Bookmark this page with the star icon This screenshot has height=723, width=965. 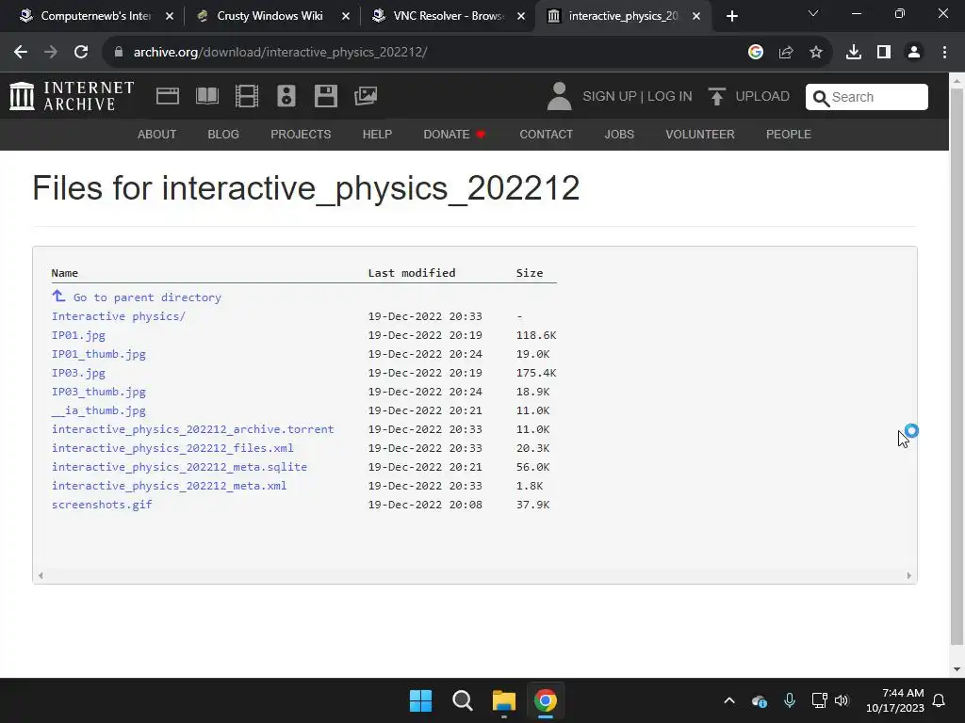[x=816, y=53]
